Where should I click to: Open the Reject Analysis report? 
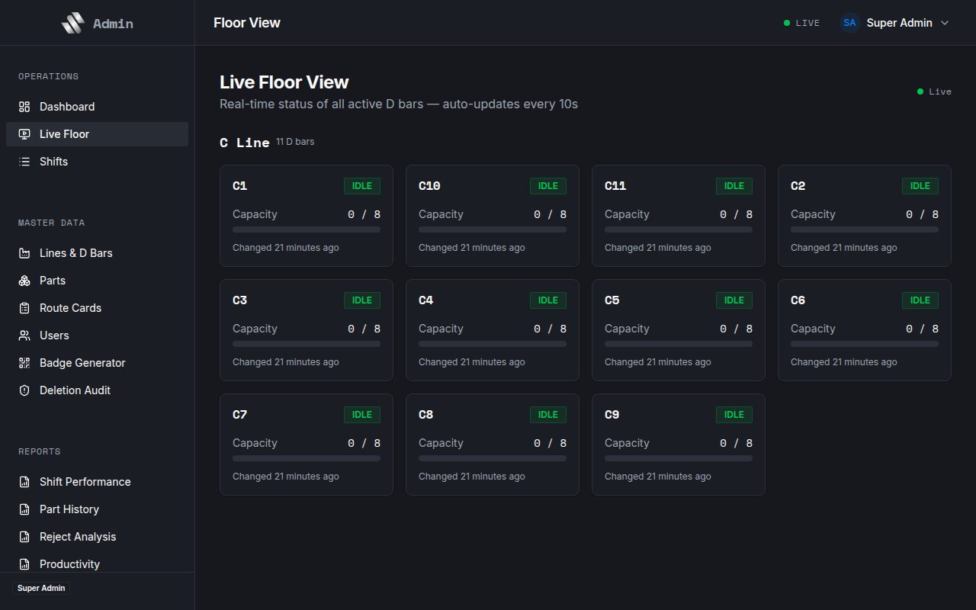(98, 537)
